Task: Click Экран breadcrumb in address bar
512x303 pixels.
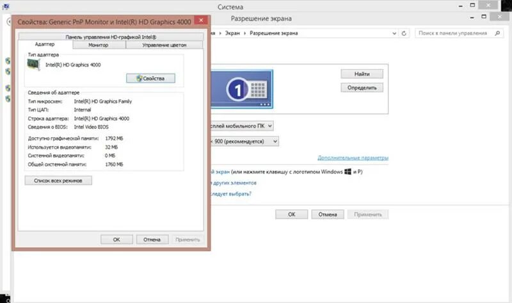Action: (232, 33)
